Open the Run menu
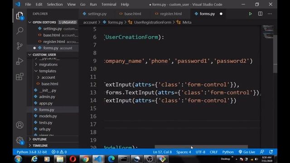 click(93, 4)
